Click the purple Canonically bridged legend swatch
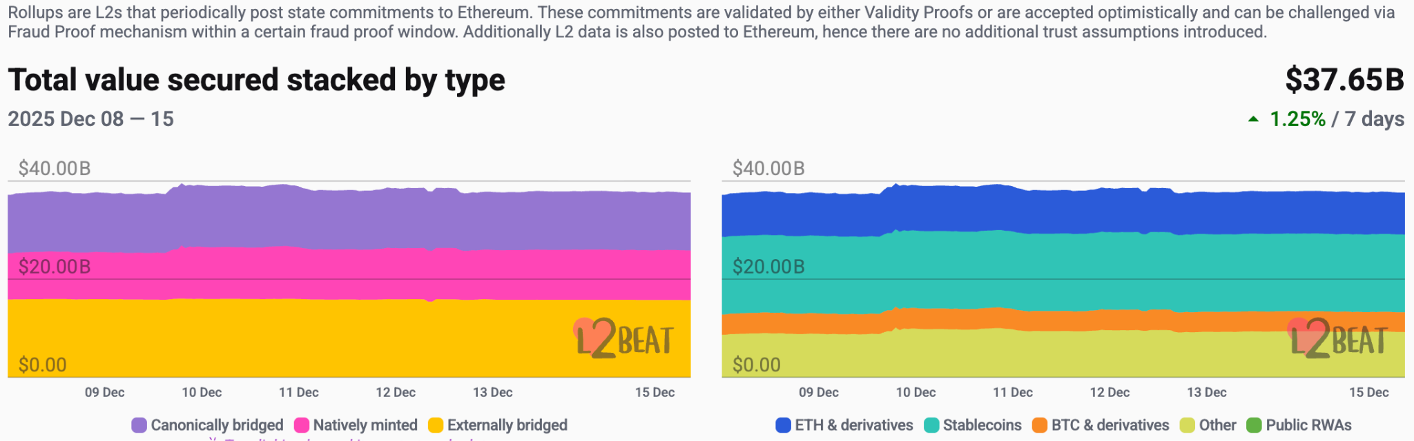 (x=139, y=425)
